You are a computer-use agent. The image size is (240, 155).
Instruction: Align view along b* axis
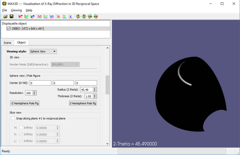click(x=27, y=16)
